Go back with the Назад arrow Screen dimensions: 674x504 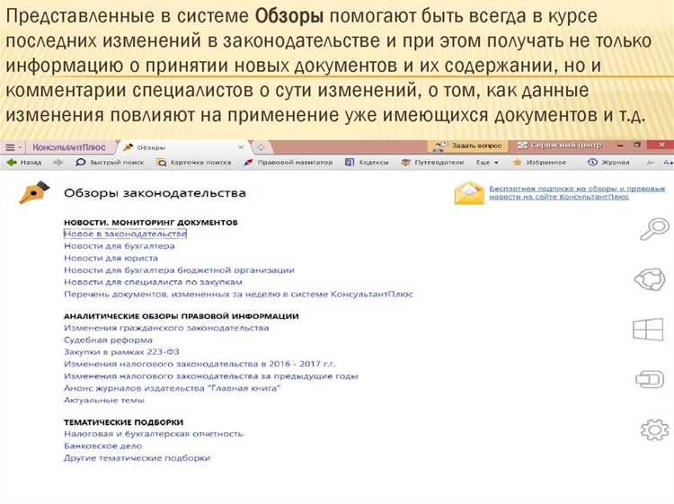click(24, 163)
